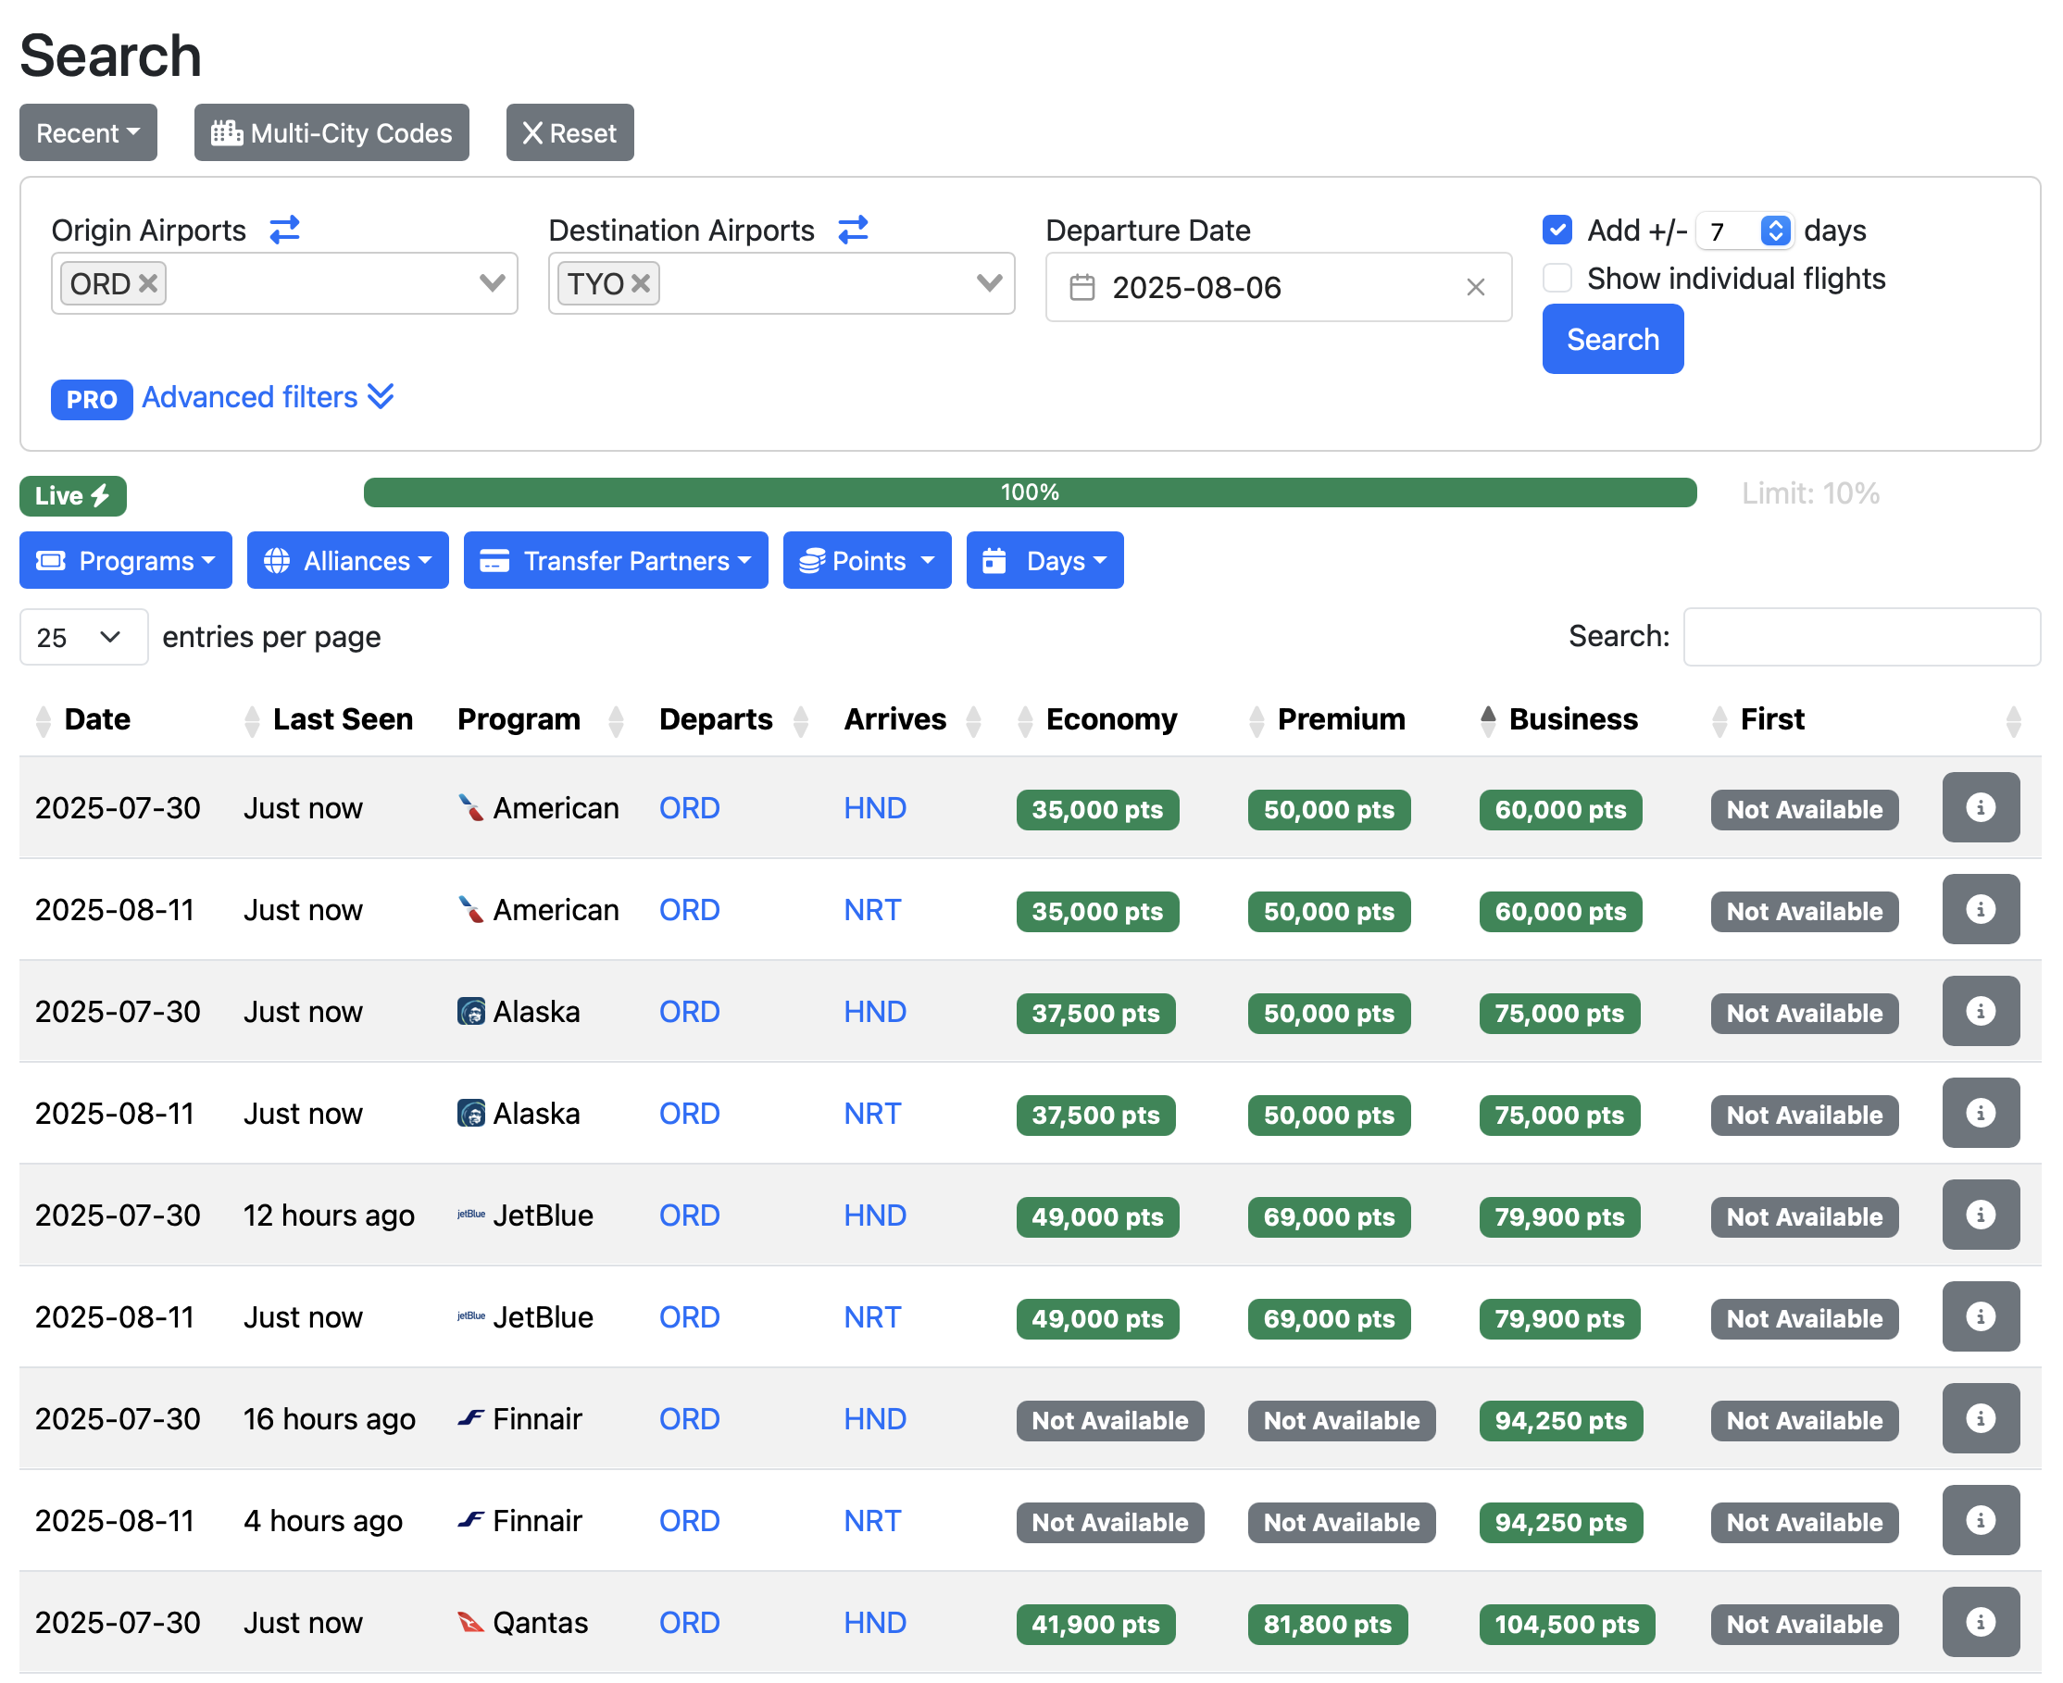
Task: Click 41,900 pts Economy badge for Qantas
Action: click(1095, 1625)
